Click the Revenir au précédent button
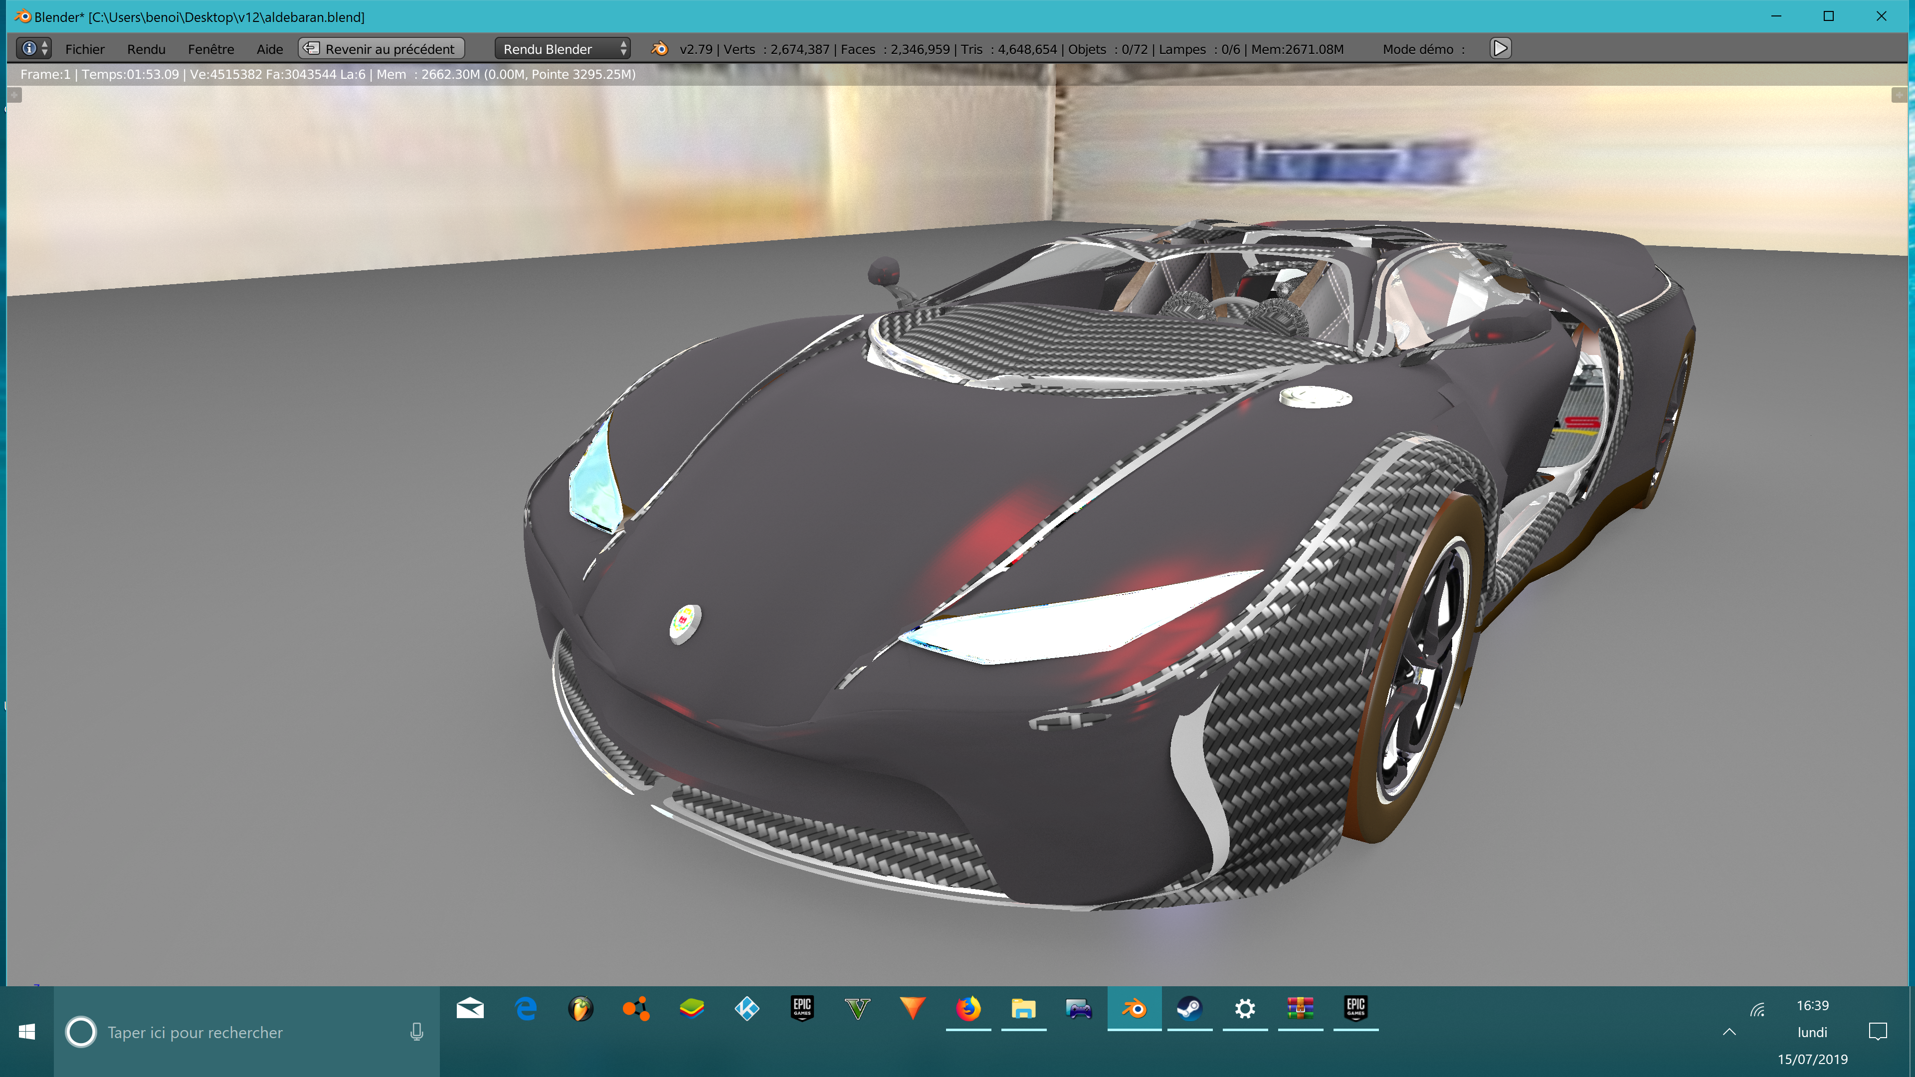1915x1077 pixels. point(382,48)
